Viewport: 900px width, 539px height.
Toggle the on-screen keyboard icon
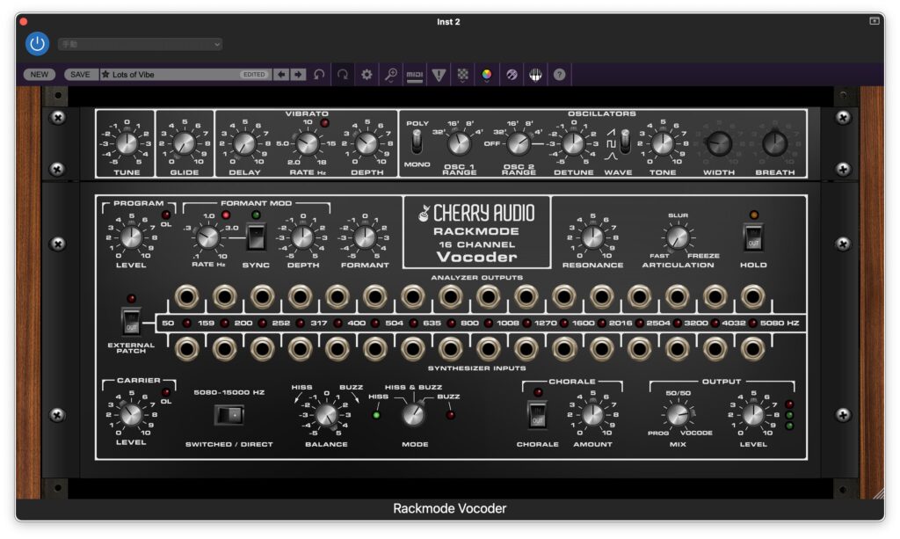tap(535, 75)
